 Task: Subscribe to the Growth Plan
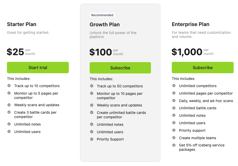pos(120,68)
